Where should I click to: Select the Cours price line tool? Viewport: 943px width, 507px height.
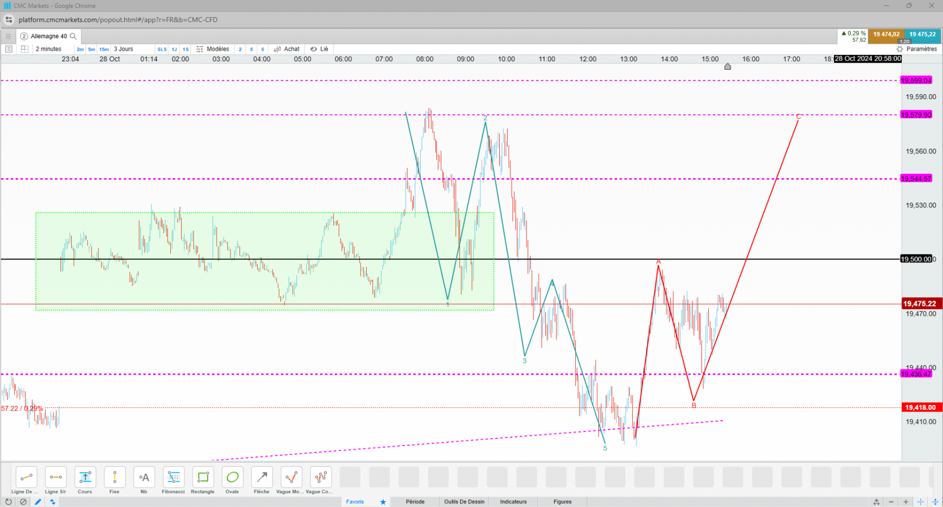[85, 477]
